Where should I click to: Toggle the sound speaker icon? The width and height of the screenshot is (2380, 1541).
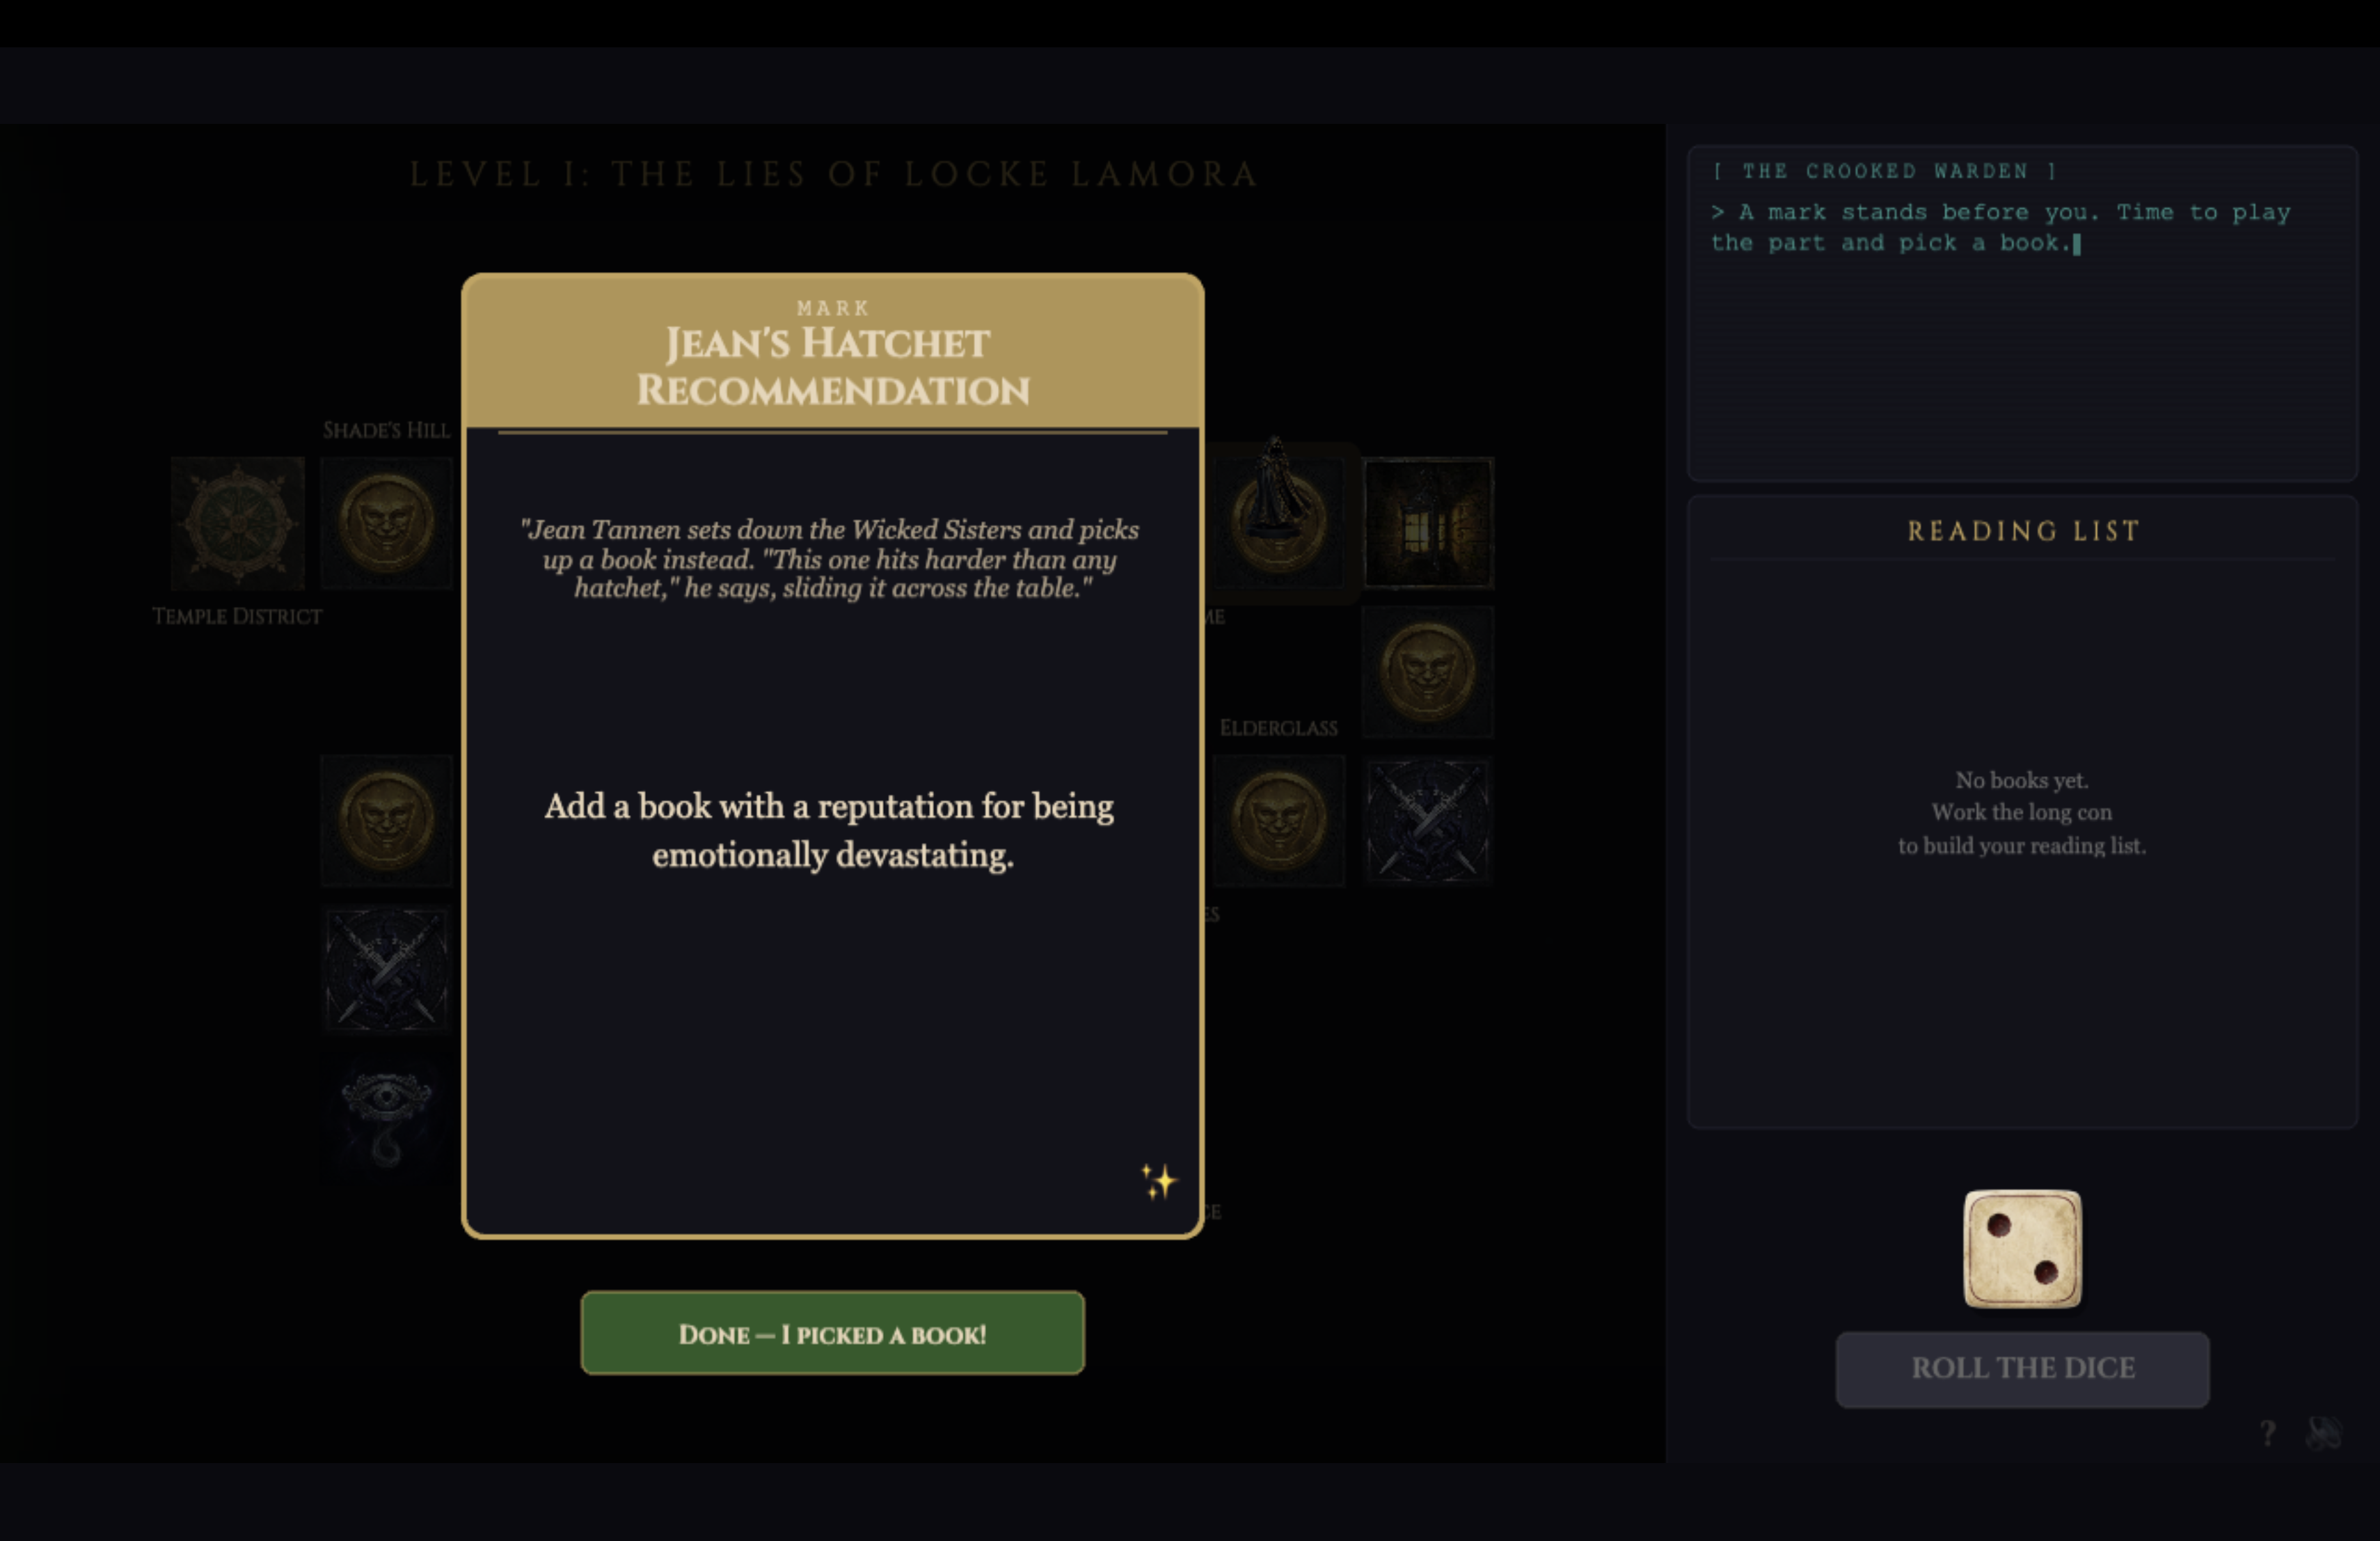[x=2323, y=1433]
